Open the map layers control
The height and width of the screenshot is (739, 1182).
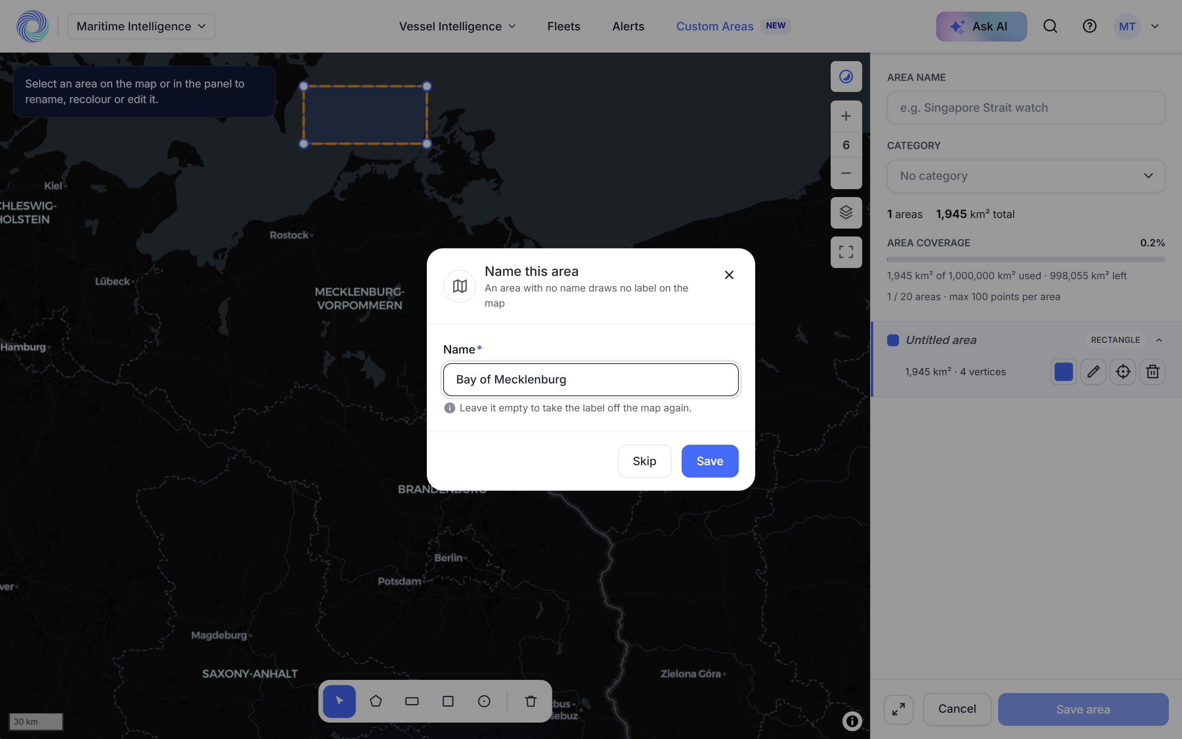[x=846, y=212]
